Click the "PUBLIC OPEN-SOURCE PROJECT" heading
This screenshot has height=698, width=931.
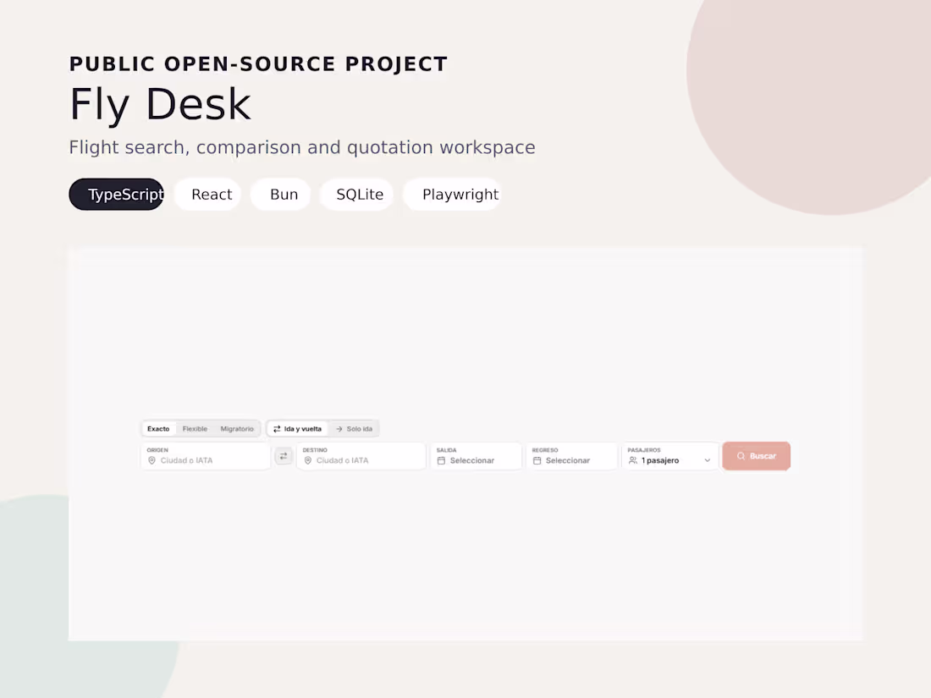point(258,64)
